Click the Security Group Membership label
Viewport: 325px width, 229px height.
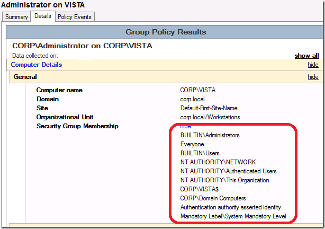(x=77, y=126)
